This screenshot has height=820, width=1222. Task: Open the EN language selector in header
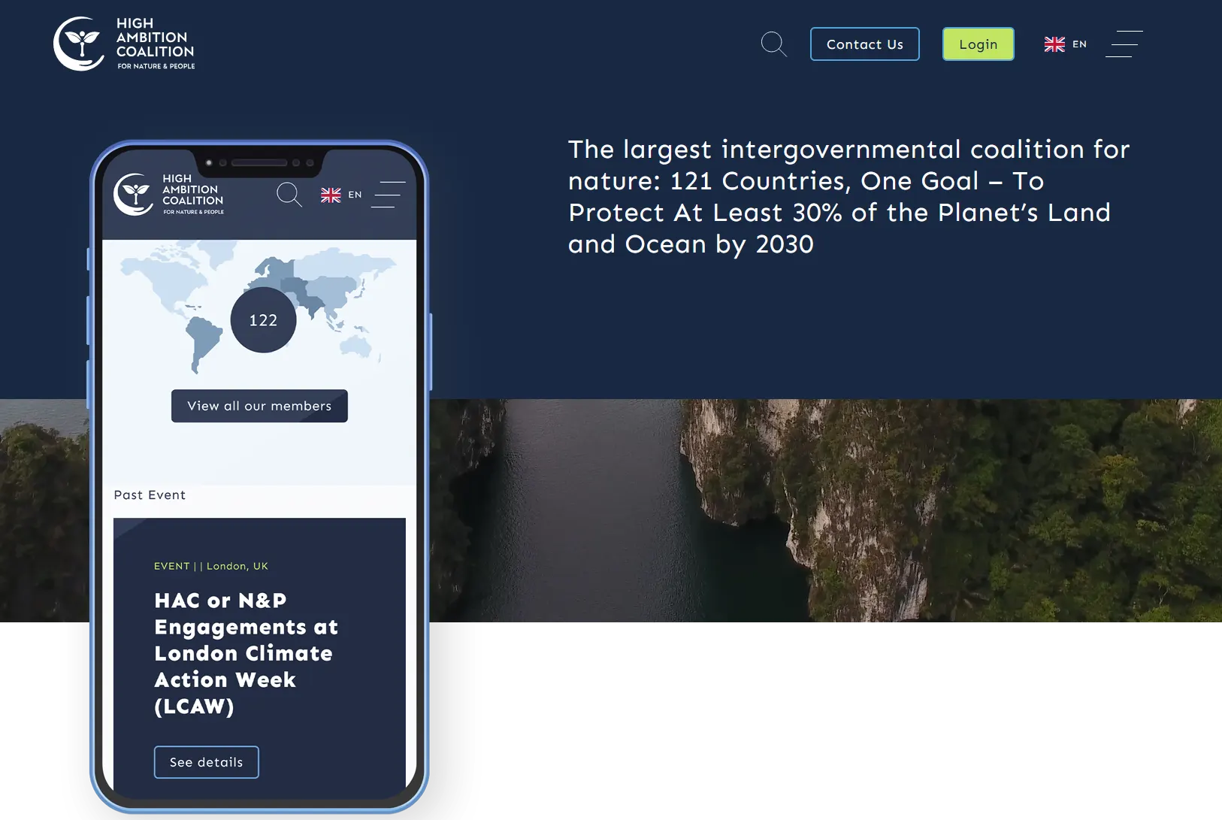(1079, 44)
